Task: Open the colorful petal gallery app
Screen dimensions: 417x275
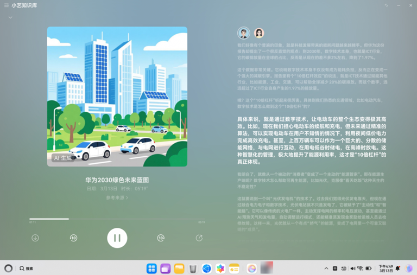Action: coord(220,268)
